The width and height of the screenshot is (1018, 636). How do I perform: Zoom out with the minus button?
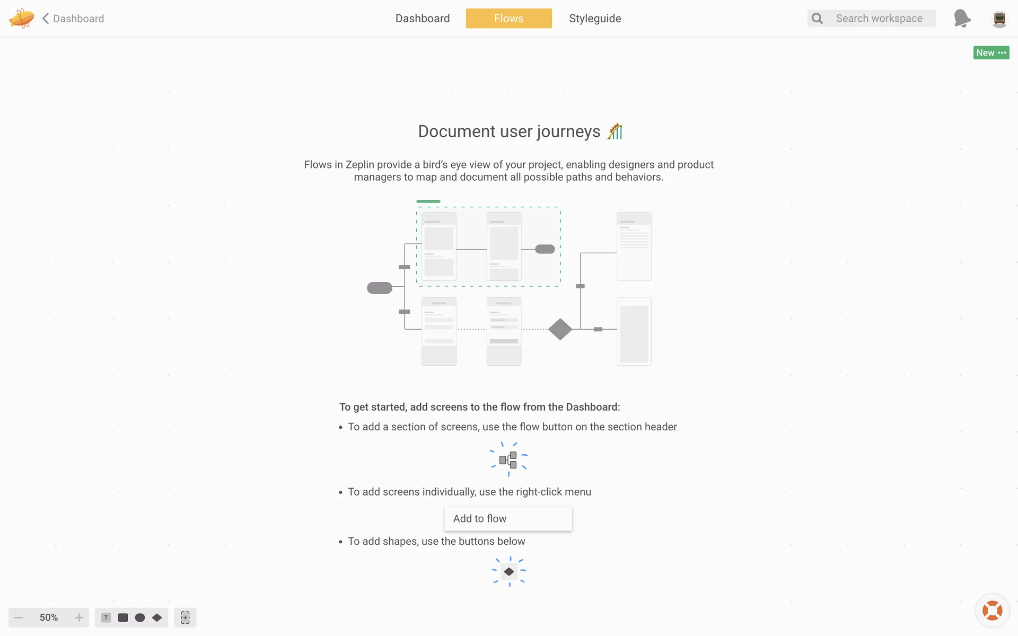[19, 617]
